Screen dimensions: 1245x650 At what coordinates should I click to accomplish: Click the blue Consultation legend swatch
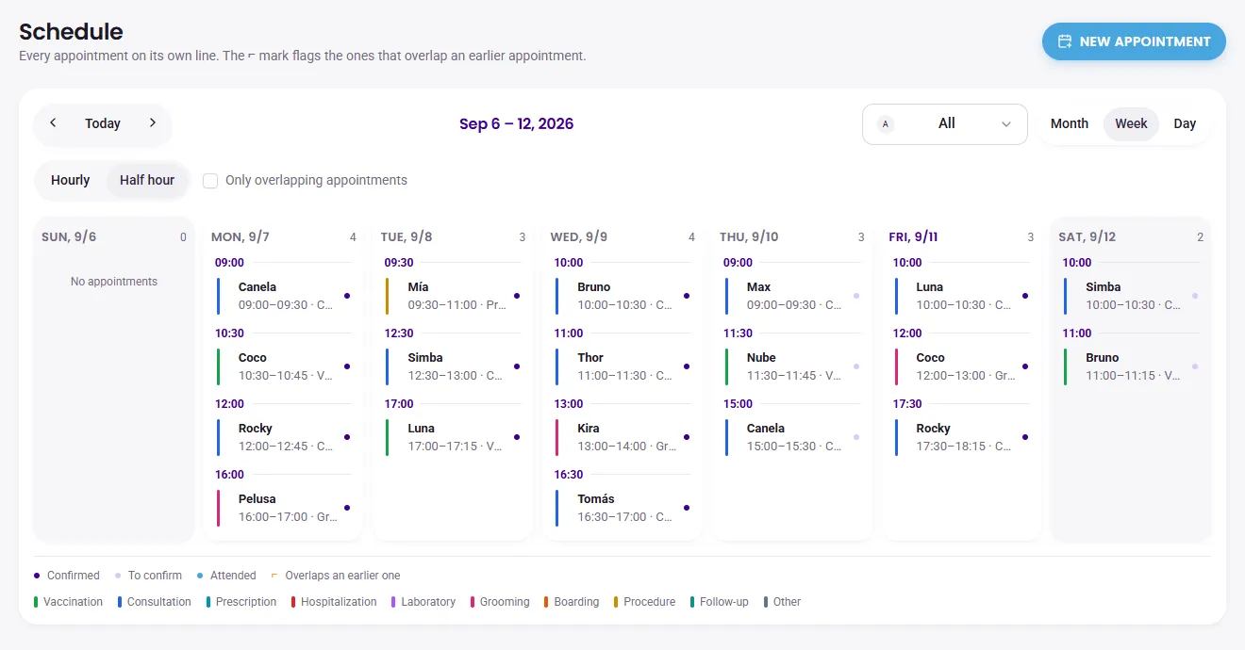pos(120,602)
